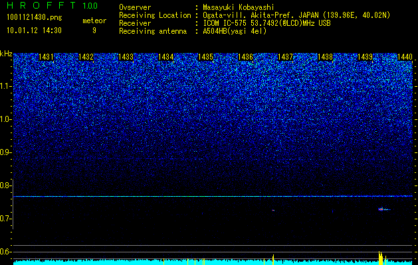
Task: Click the Receiving antenna label
Action: [x=153, y=31]
